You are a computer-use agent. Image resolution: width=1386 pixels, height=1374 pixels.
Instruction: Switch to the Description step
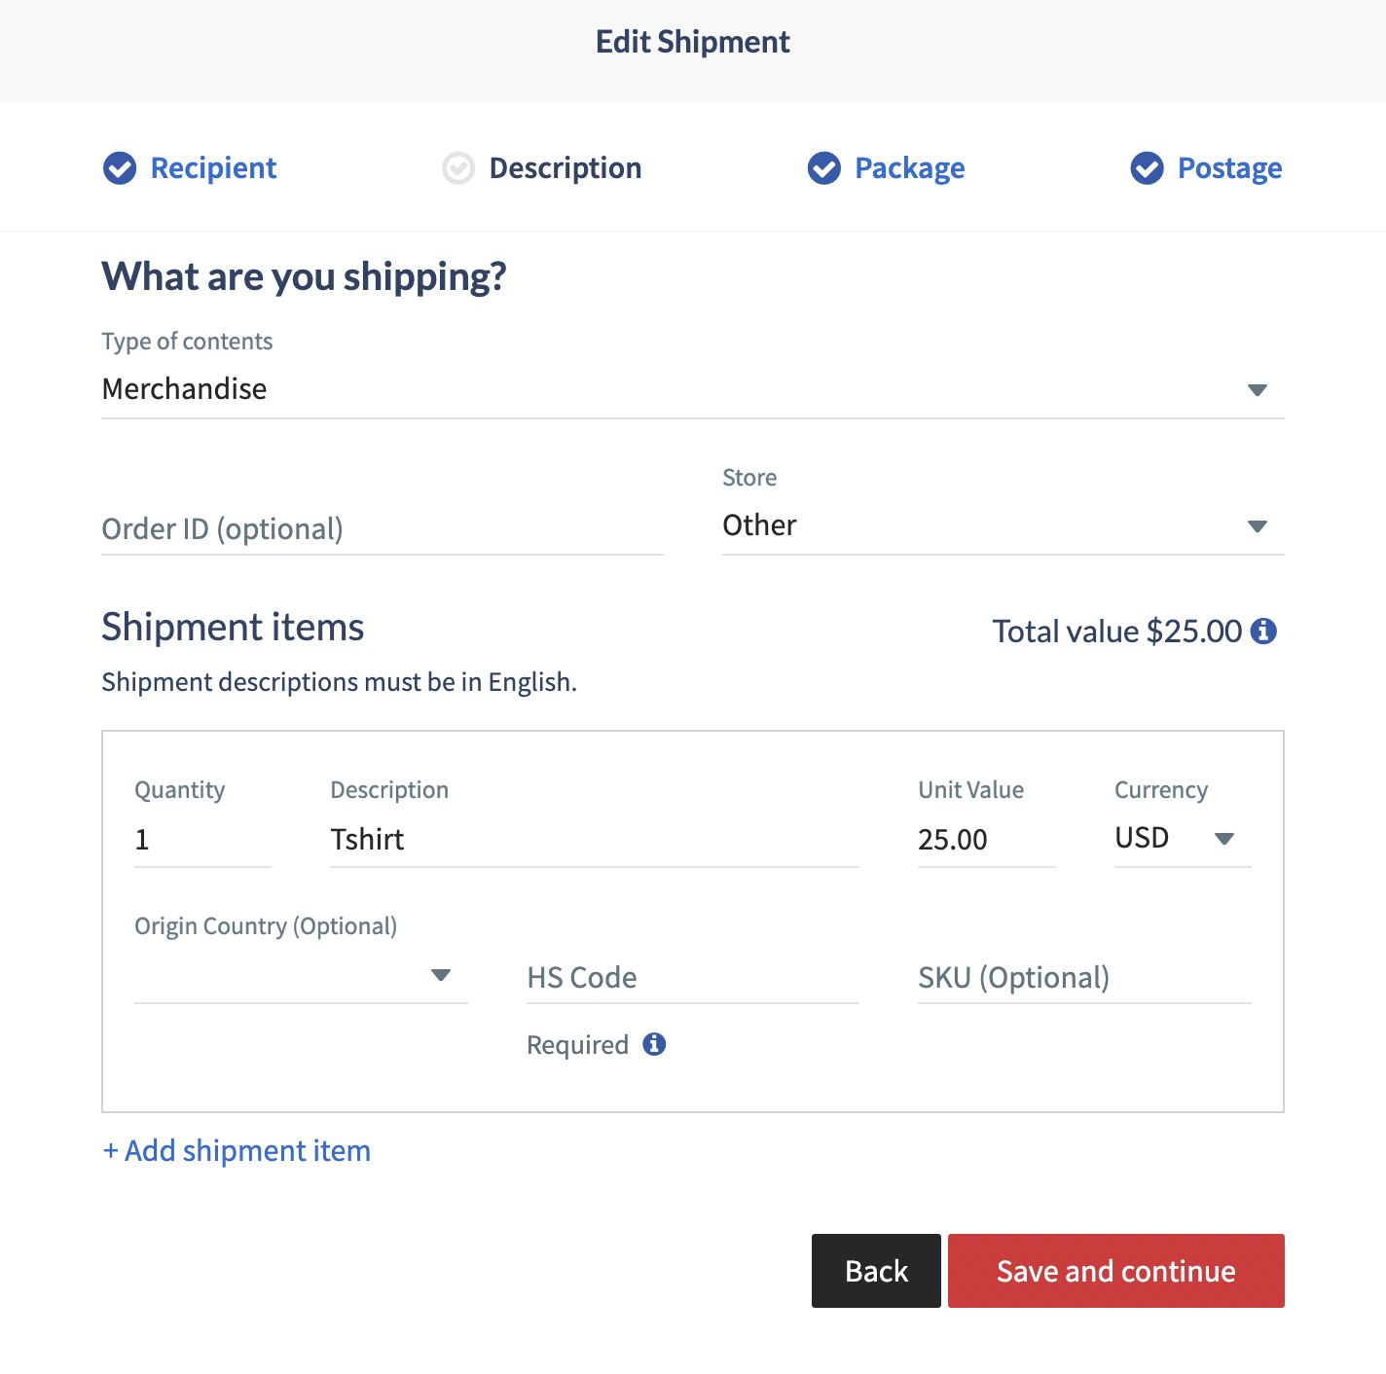click(x=565, y=168)
